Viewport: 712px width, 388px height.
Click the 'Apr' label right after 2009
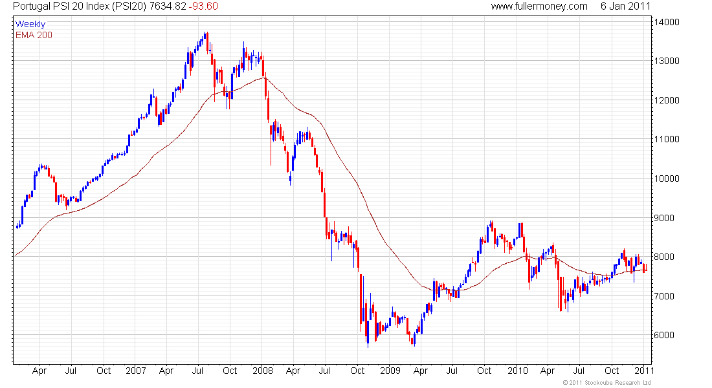[421, 371]
